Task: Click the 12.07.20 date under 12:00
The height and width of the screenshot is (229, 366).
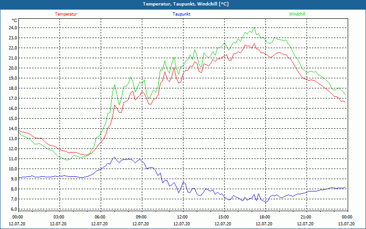Action: pos(182,224)
